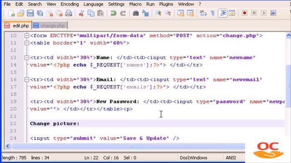
Task: Click the Close All documents icon
Action: coord(59,13)
